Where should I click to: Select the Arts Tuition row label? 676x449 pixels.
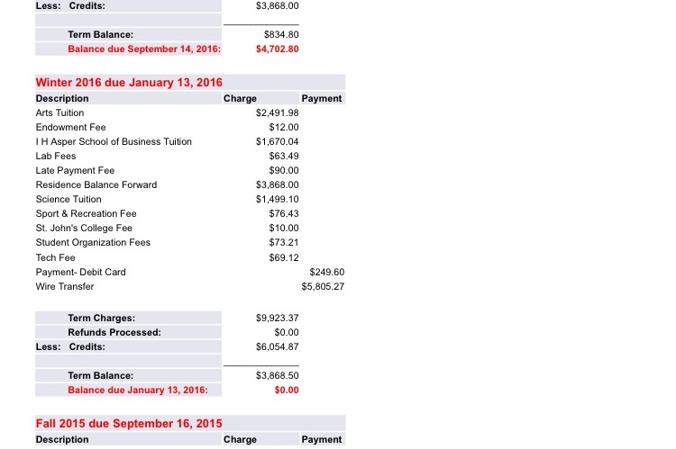coord(59,112)
